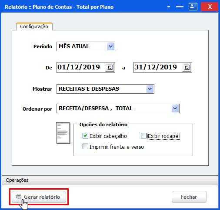Tick the Imprimir frente e verso checkbox

pos(85,147)
